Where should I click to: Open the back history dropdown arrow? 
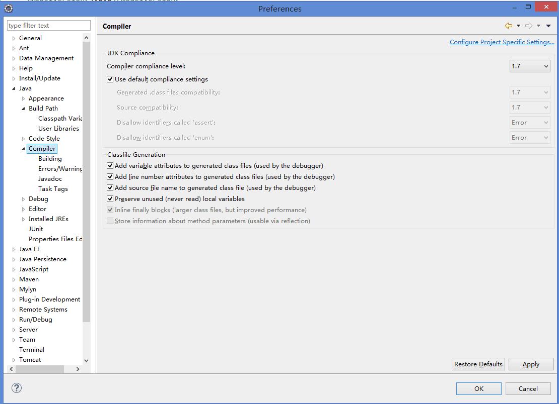coord(518,26)
